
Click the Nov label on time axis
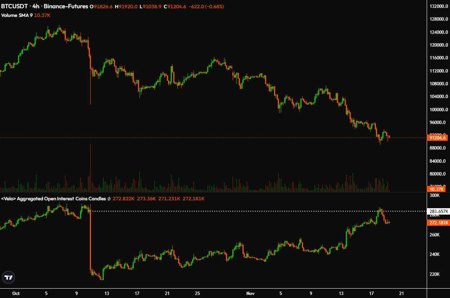pyautogui.click(x=250, y=293)
